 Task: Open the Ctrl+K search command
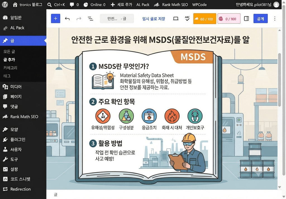[56, 4]
